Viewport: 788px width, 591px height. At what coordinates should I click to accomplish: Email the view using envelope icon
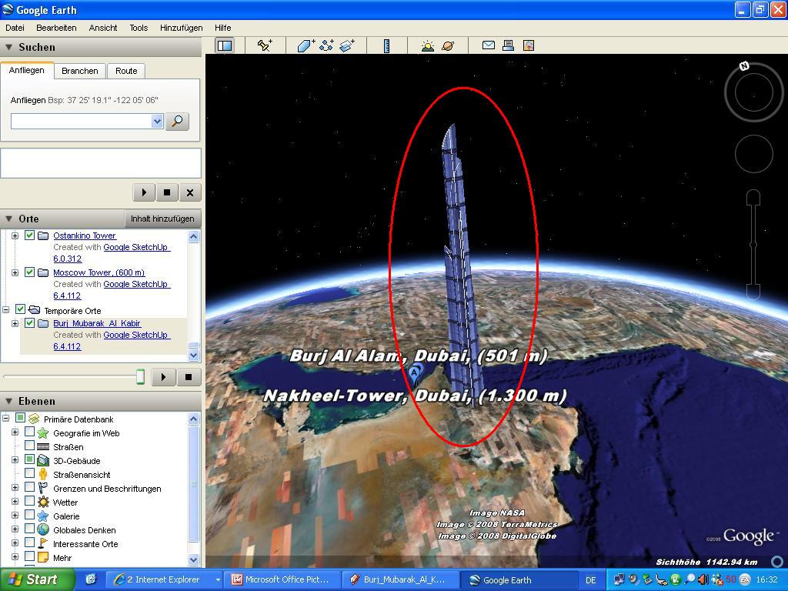[x=489, y=45]
